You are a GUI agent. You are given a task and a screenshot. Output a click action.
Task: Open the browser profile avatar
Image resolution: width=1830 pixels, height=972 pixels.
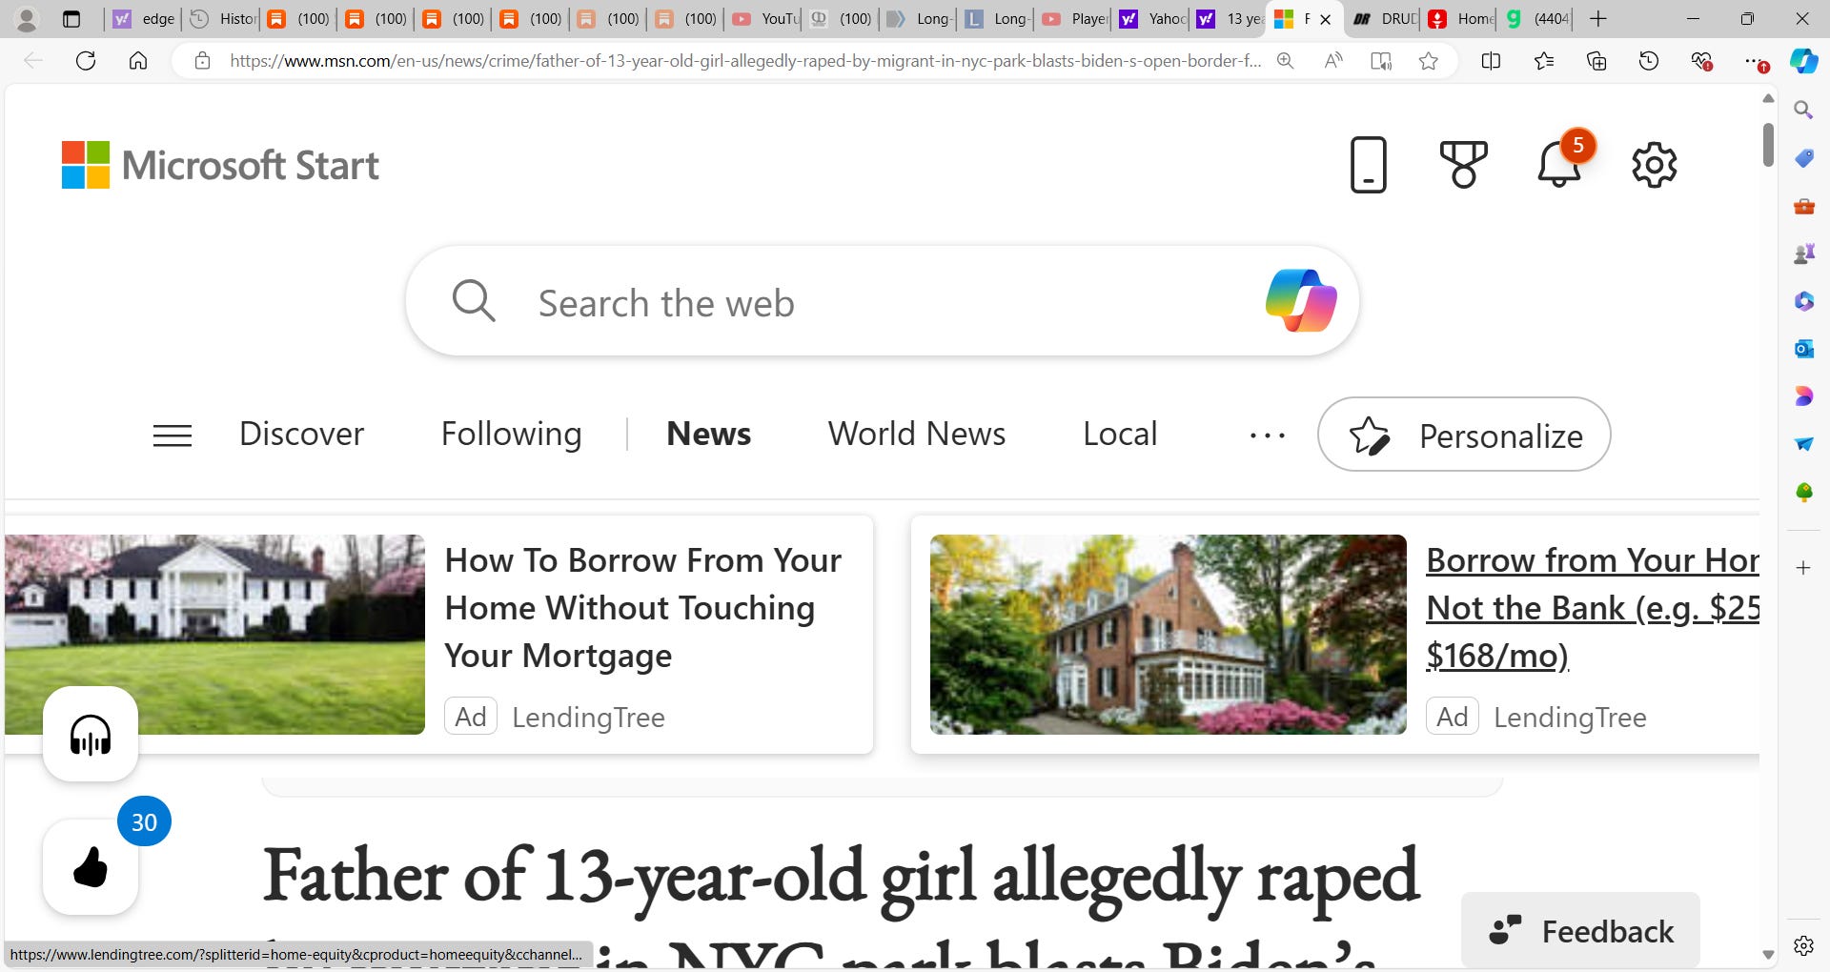click(x=27, y=19)
